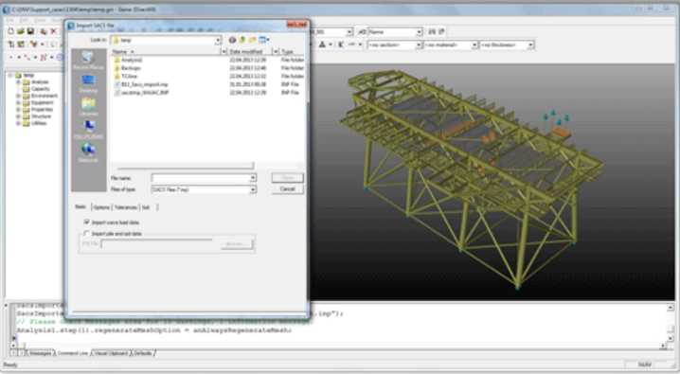Click the branch-style icon in second toolbar row
Viewport: 680px width, 374px height.
pyautogui.click(x=33, y=45)
